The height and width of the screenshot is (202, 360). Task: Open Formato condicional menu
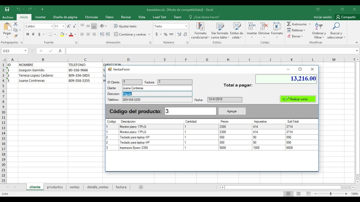click(200, 31)
